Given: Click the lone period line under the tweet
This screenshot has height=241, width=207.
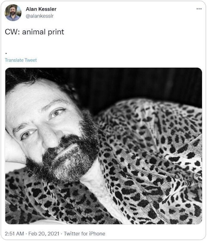Looking at the screenshot, I should click(x=6, y=53).
